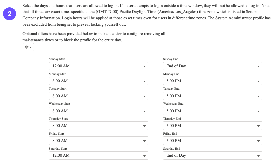Pick a new Friday Start time
275x162 pixels.
(x=99, y=141)
